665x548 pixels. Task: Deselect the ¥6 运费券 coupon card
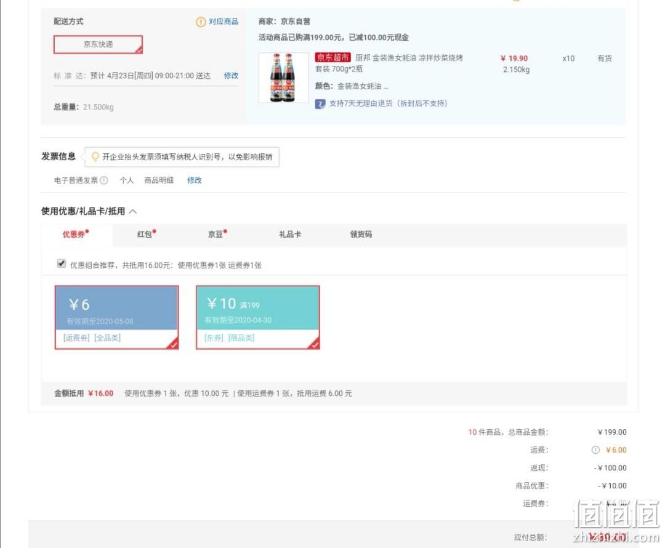tap(116, 318)
